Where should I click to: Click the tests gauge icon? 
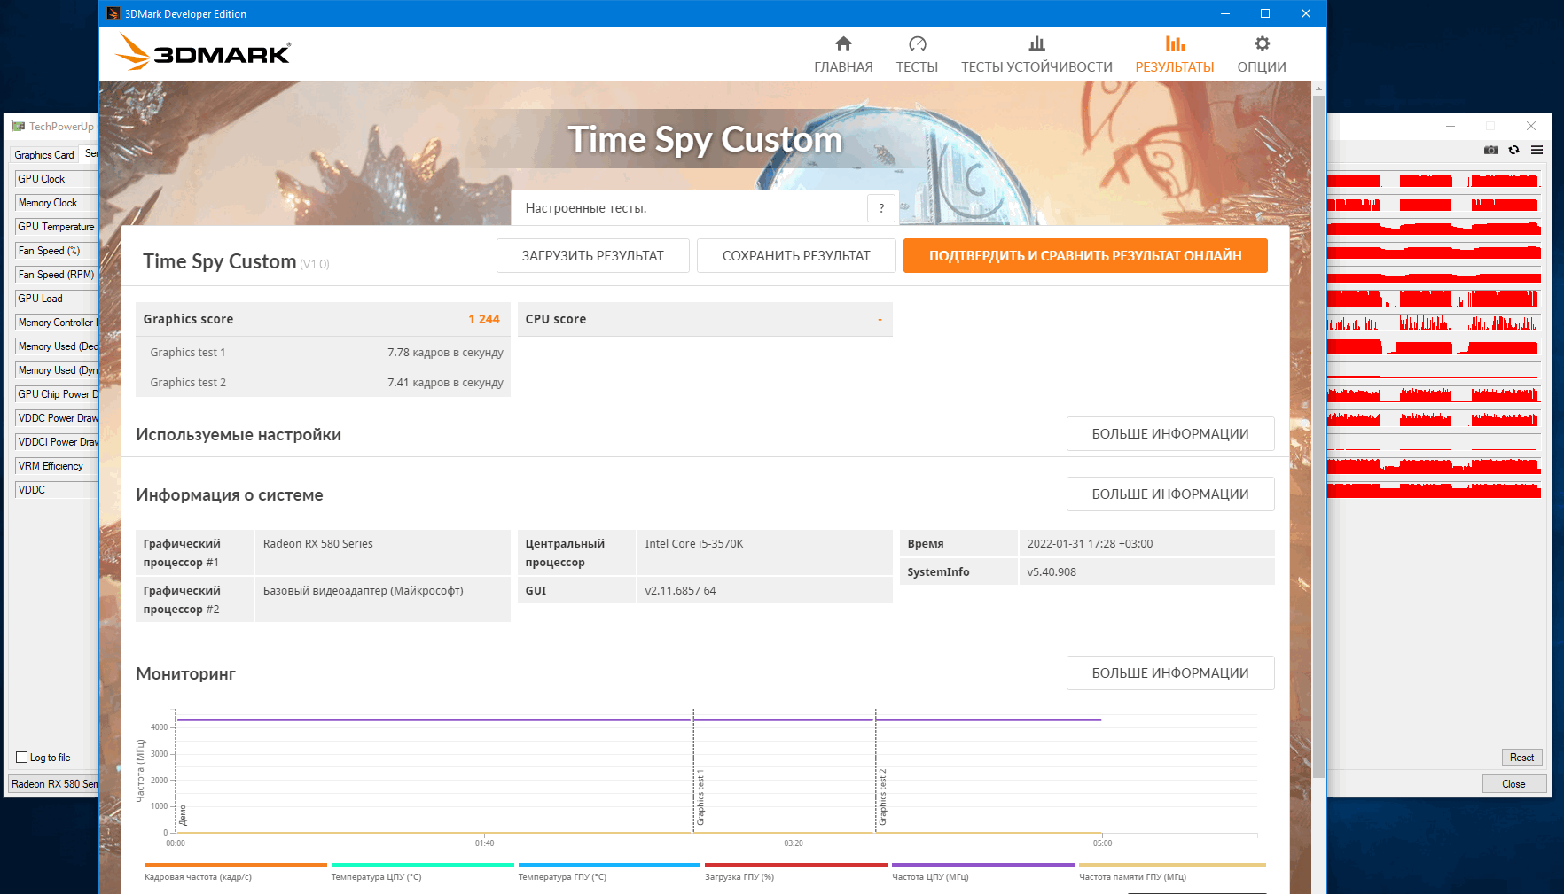click(x=918, y=43)
